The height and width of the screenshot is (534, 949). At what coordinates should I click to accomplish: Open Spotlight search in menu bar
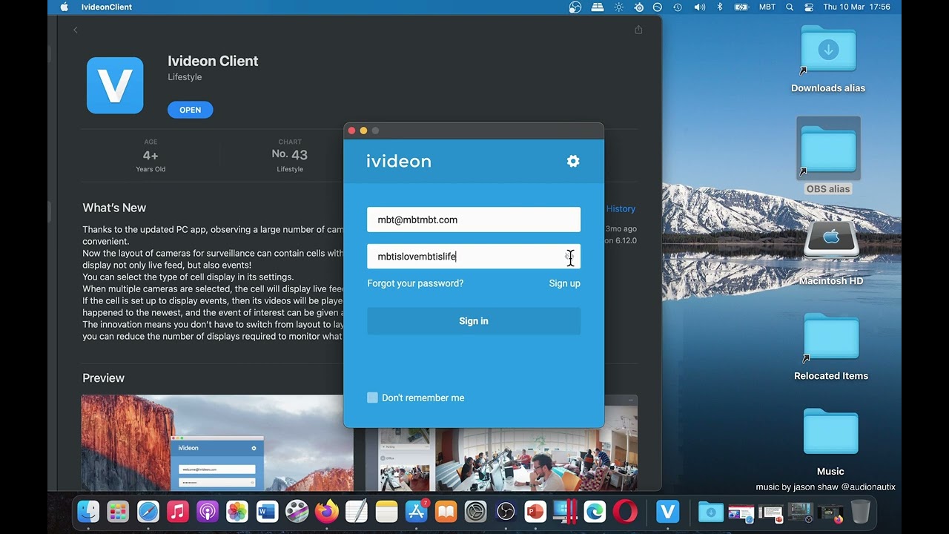(790, 7)
